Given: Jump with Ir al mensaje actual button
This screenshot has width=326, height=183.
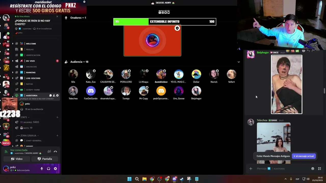Looking at the screenshot, I should (x=304, y=156).
